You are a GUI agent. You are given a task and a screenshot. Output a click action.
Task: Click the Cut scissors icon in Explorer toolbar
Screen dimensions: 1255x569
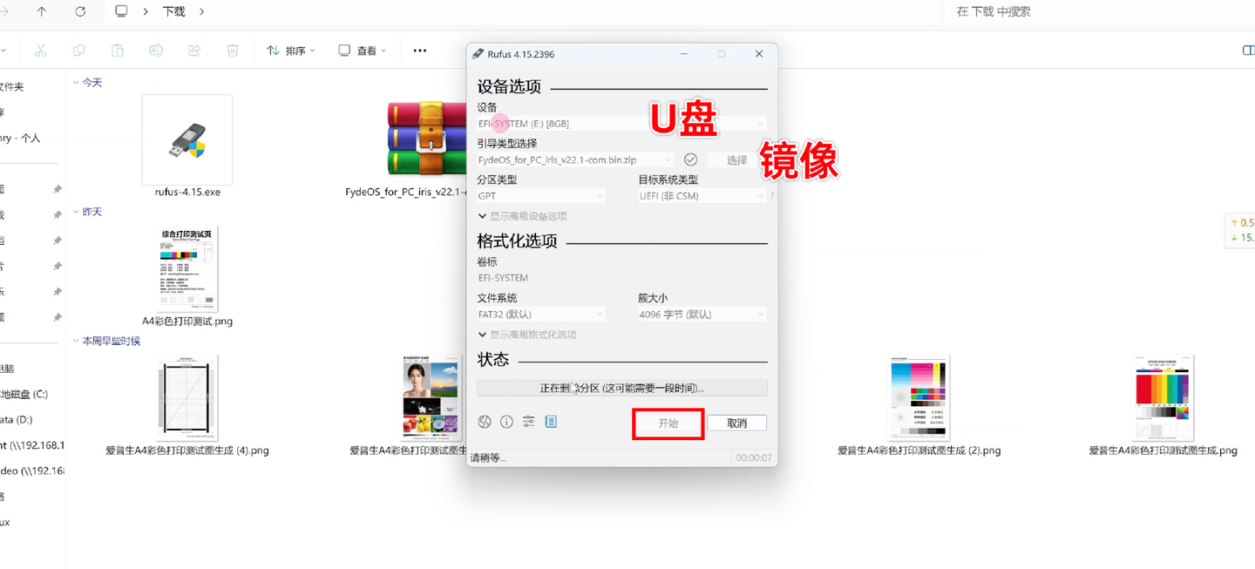coord(40,51)
